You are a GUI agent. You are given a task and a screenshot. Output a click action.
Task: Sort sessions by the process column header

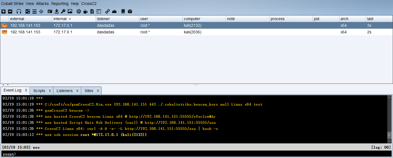(x=291, y=19)
